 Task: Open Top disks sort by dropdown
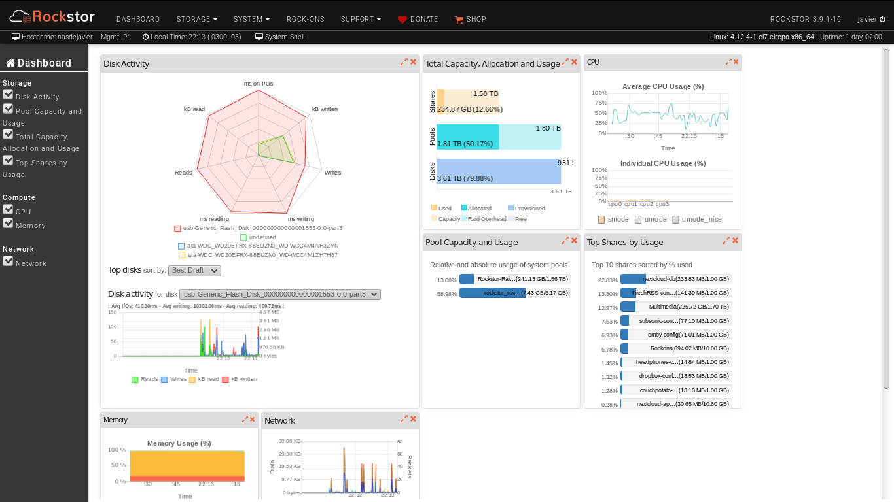[x=194, y=271]
